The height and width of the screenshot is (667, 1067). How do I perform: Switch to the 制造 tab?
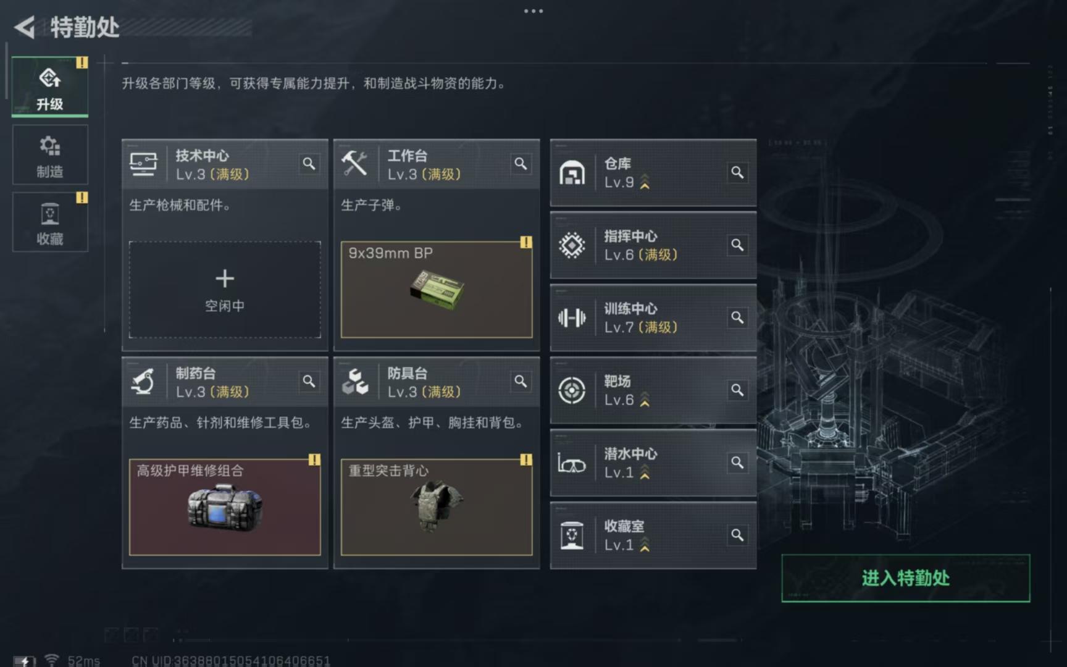coord(50,155)
